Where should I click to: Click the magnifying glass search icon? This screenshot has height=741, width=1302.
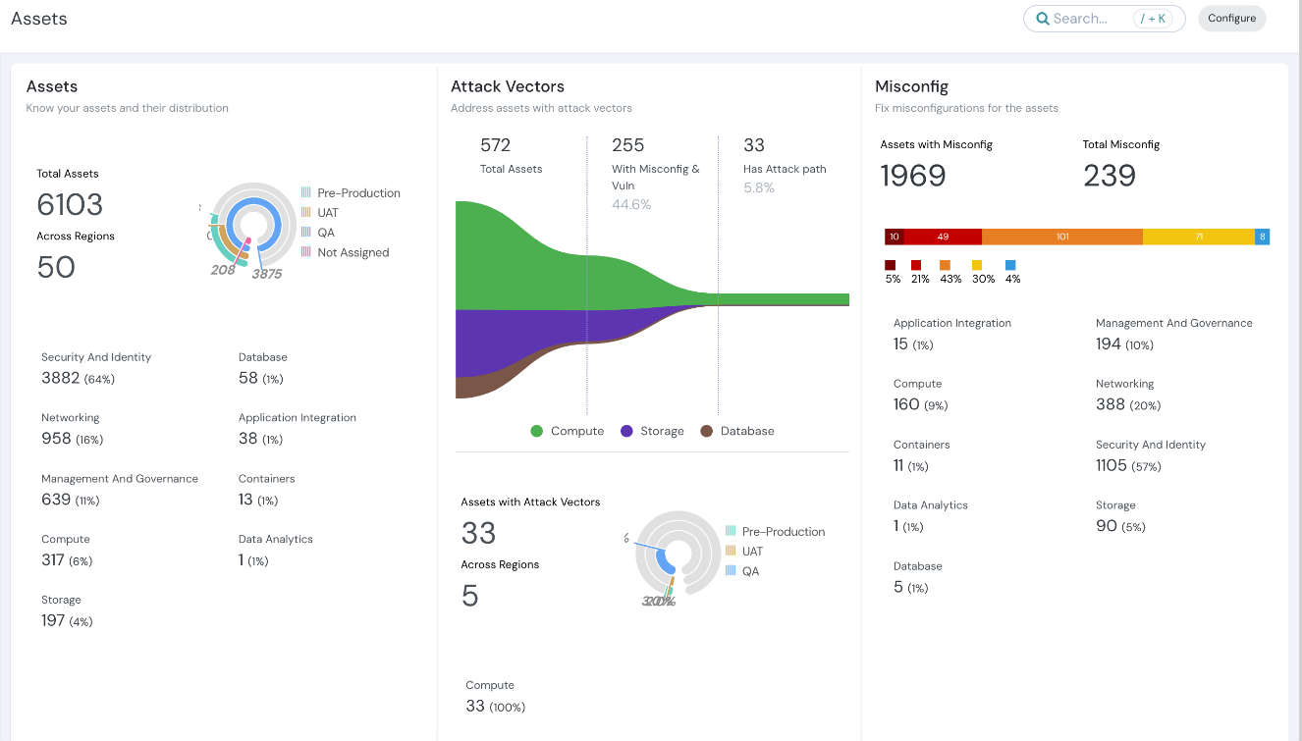coord(1043,19)
